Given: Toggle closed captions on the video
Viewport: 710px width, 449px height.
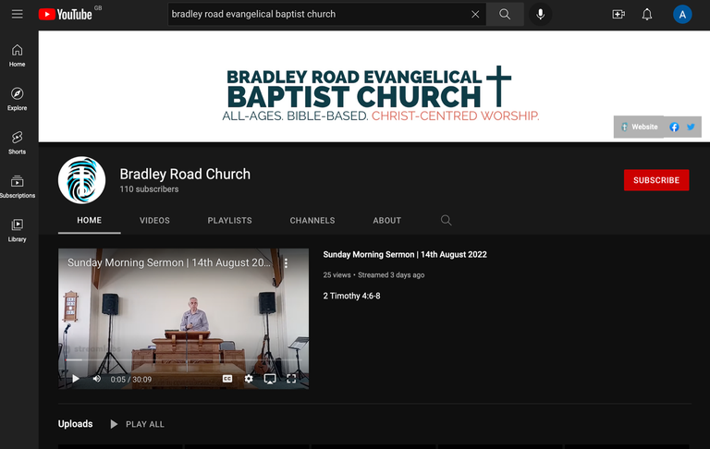Looking at the screenshot, I should coord(227,379).
